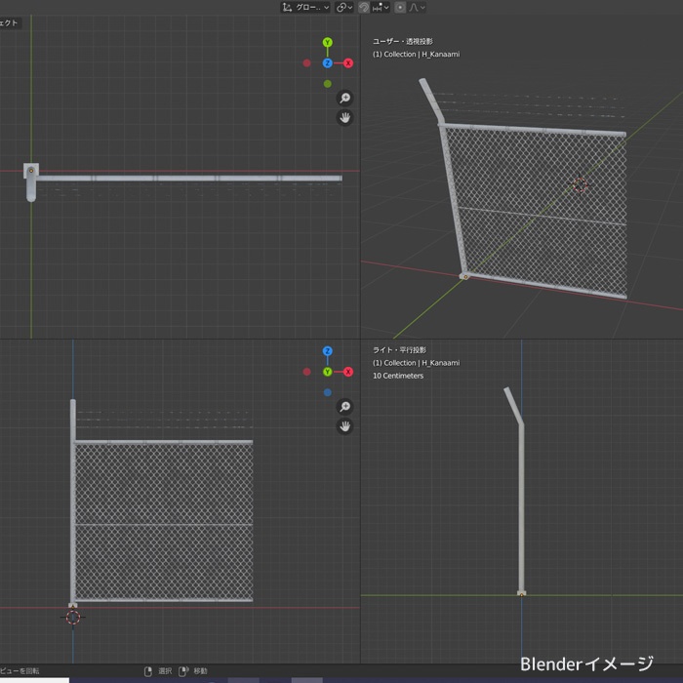Click blue Z axis ball in front-view gizmo

coord(328,351)
